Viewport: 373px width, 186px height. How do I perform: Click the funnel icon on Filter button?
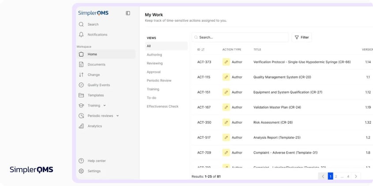click(297, 37)
